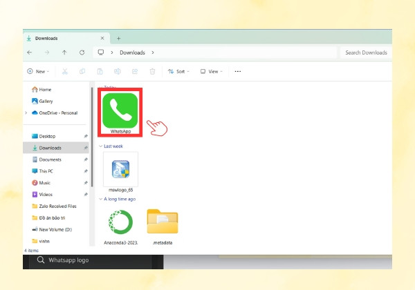
Task: Open the .metadata folder
Action: pos(163,226)
